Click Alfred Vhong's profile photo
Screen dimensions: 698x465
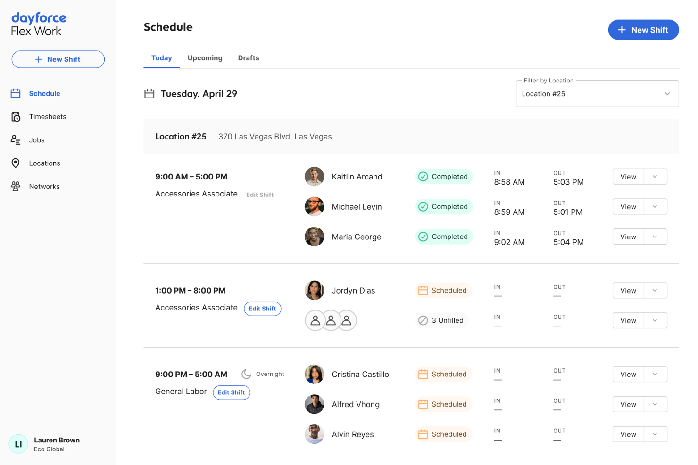coord(315,404)
